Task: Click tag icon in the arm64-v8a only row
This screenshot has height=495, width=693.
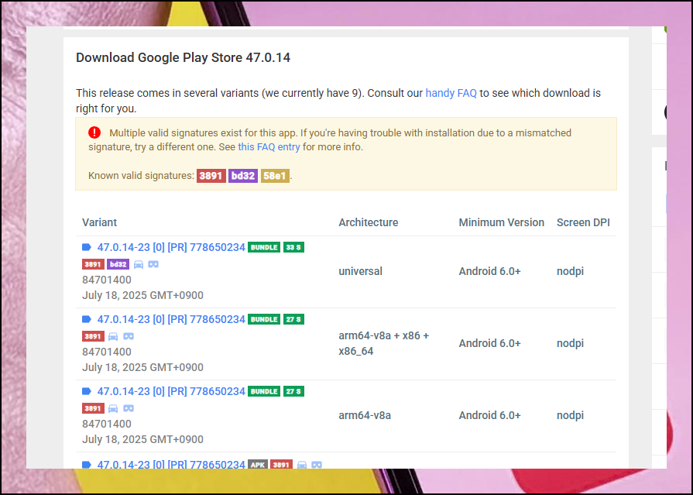Action: point(87,391)
